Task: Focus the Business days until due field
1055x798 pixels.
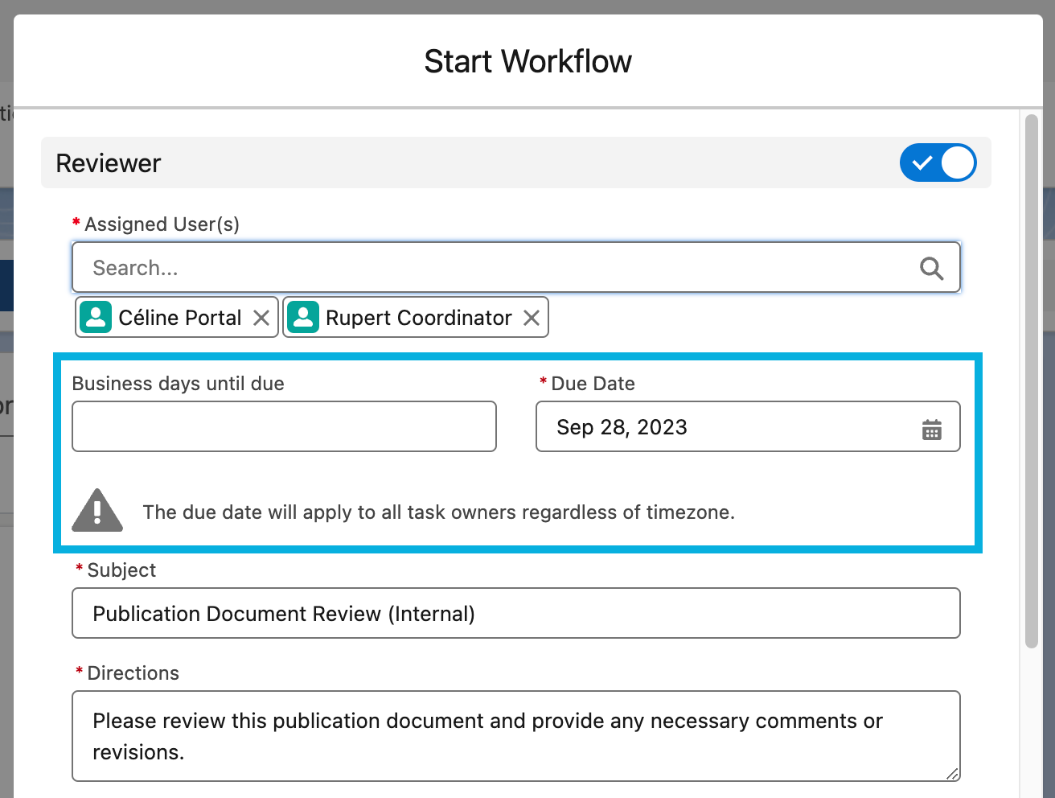Action: click(x=284, y=426)
